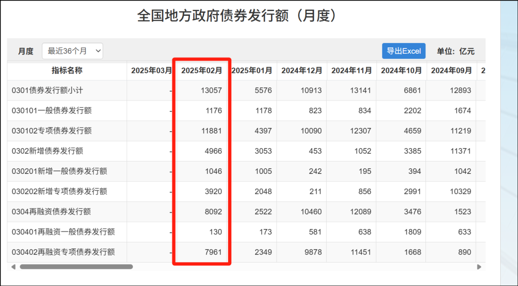Click the page title 全国地方政府债券发行额（月度）
The height and width of the screenshot is (286, 518).
[238, 15]
